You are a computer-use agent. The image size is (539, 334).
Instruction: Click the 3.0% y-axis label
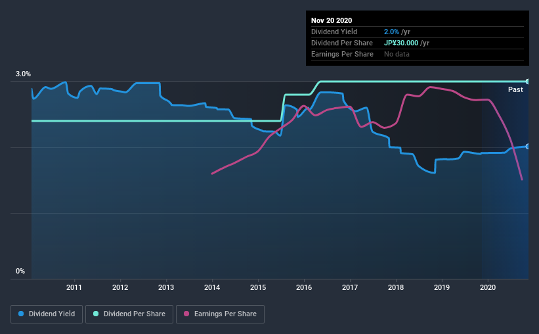coord(23,74)
